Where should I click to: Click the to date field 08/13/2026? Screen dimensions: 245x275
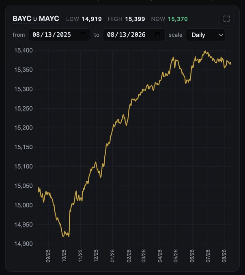tap(134, 35)
